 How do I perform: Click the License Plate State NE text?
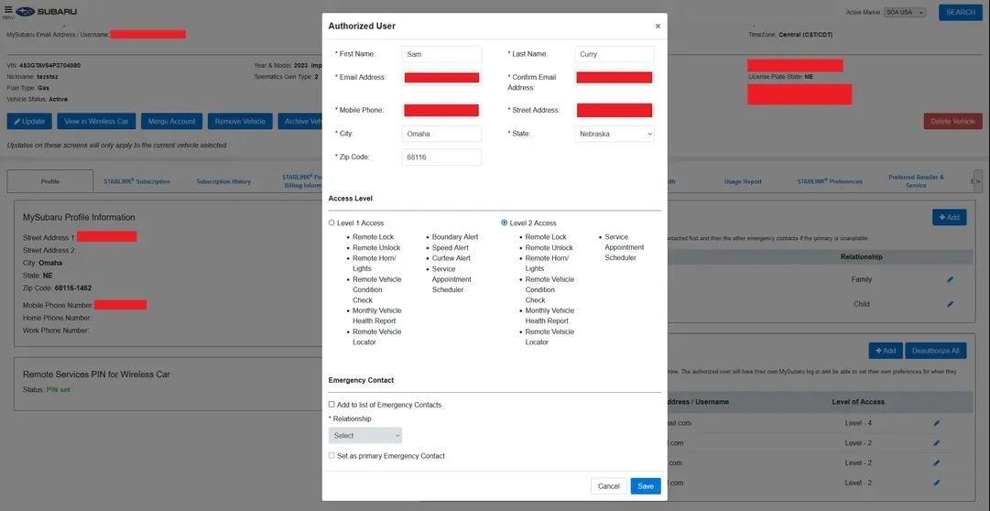click(779, 76)
